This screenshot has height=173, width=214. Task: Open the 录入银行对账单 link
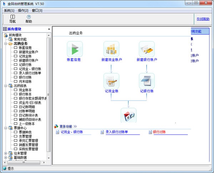(117, 132)
